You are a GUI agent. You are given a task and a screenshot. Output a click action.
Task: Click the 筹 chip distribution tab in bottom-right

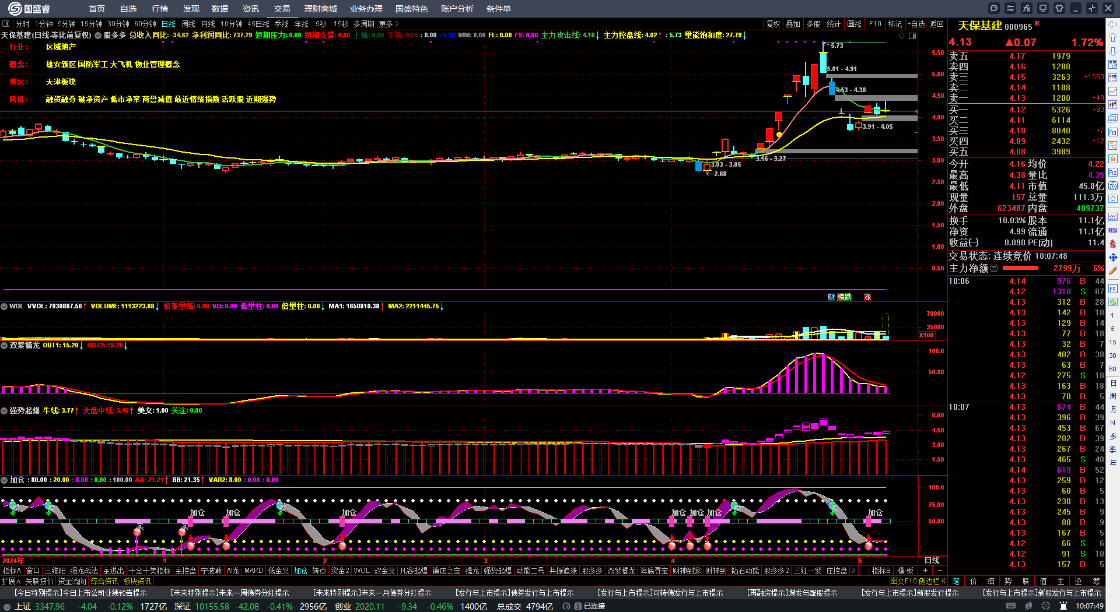click(x=1096, y=581)
